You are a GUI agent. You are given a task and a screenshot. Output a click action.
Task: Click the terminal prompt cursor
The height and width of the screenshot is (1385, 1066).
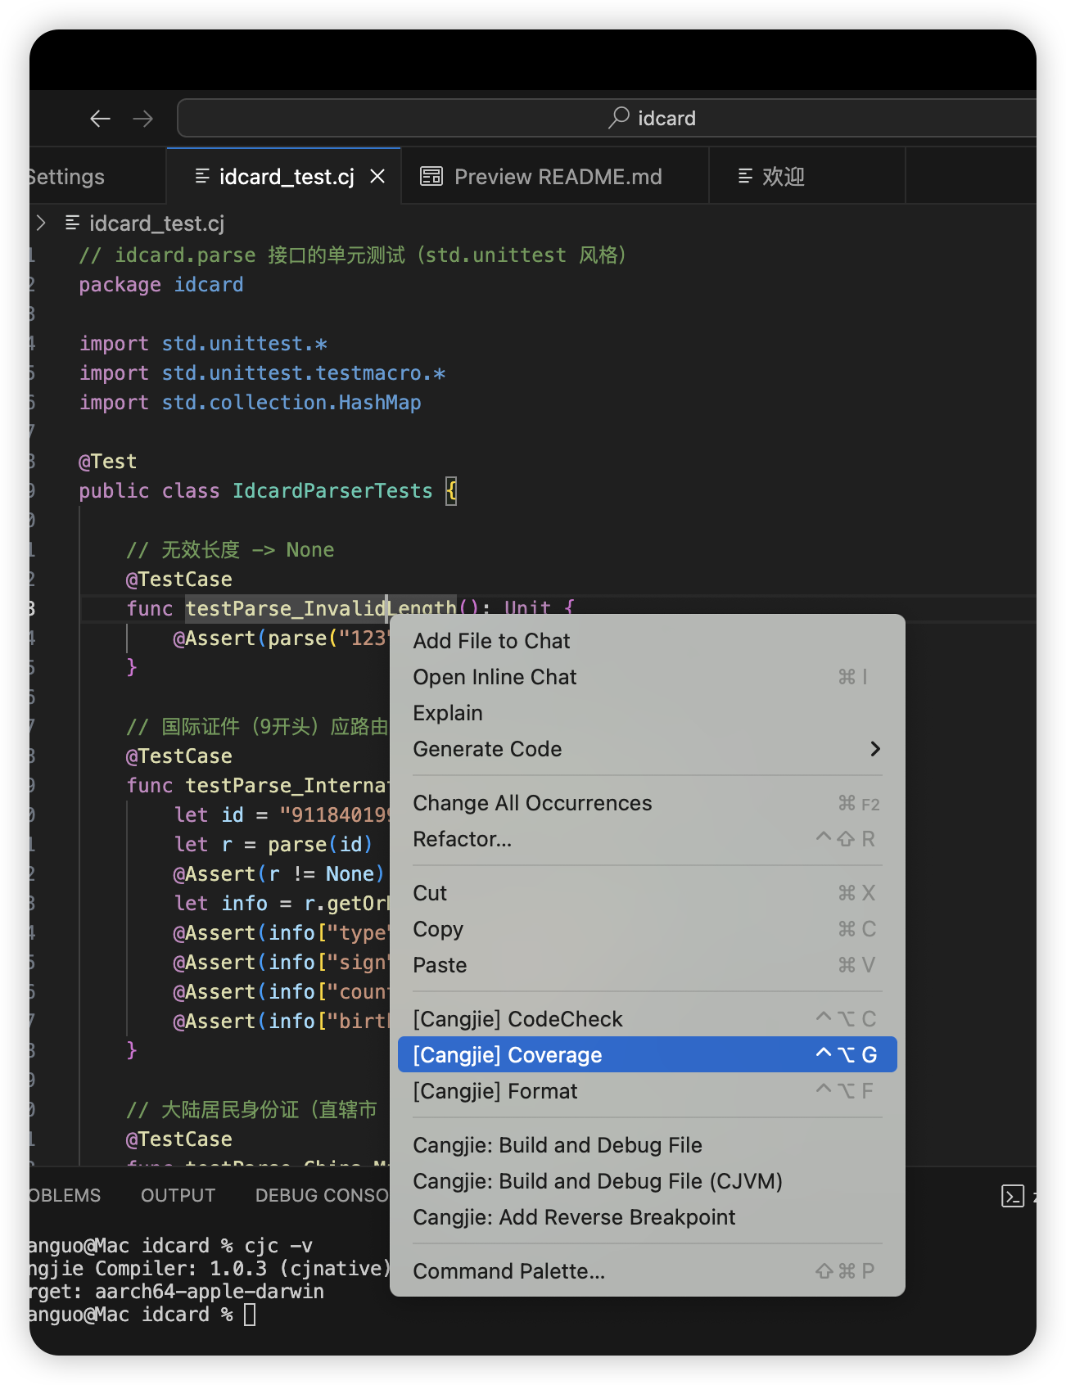tap(250, 1315)
